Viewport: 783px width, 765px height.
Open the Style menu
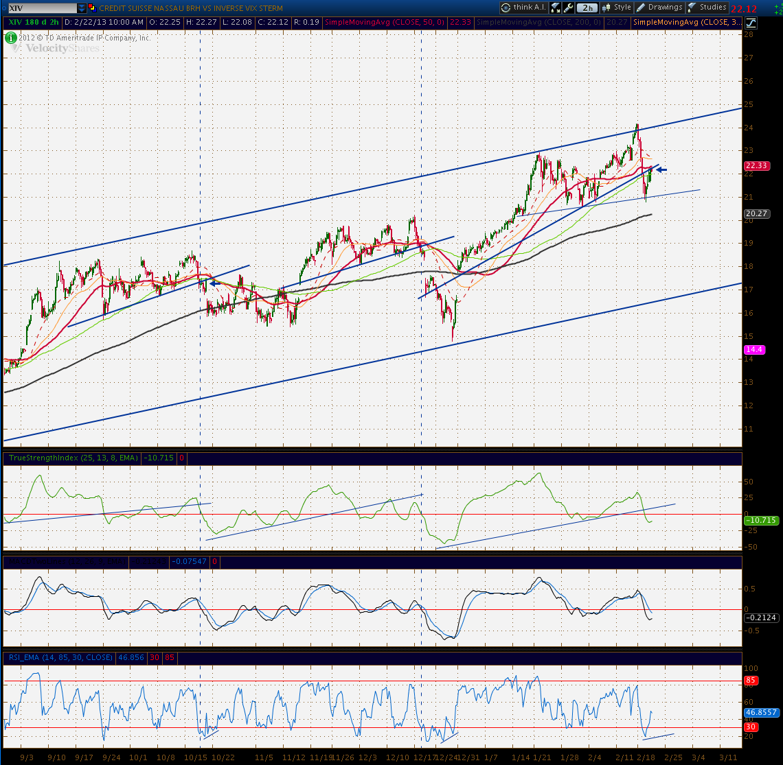[617, 8]
